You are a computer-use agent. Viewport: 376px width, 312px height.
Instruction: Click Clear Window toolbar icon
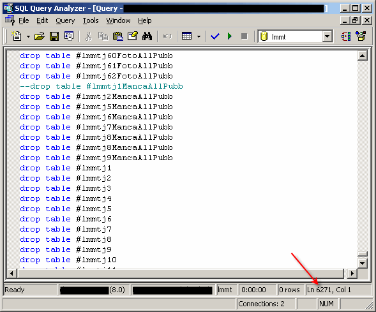[132, 36]
